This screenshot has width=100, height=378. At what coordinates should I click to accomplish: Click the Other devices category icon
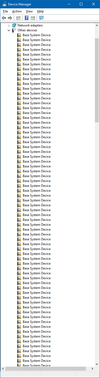[14, 30]
